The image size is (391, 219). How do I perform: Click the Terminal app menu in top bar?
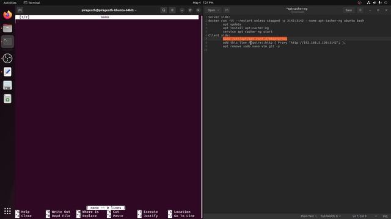click(x=32, y=2)
